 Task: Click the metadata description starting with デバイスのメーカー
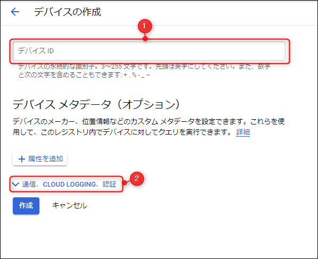click(x=149, y=127)
